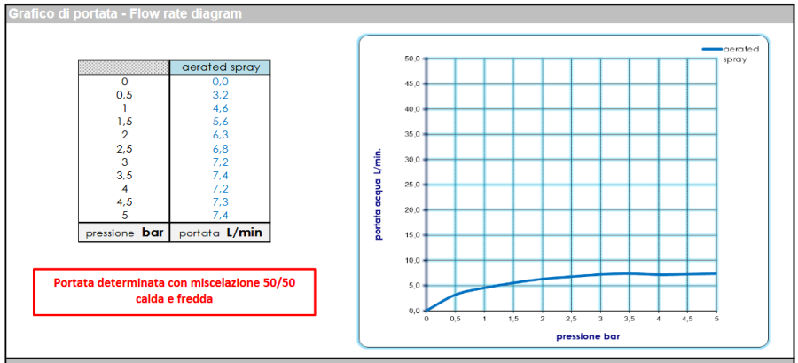Click the hatched empty table header cell
The height and width of the screenshot is (363, 798).
pos(123,67)
